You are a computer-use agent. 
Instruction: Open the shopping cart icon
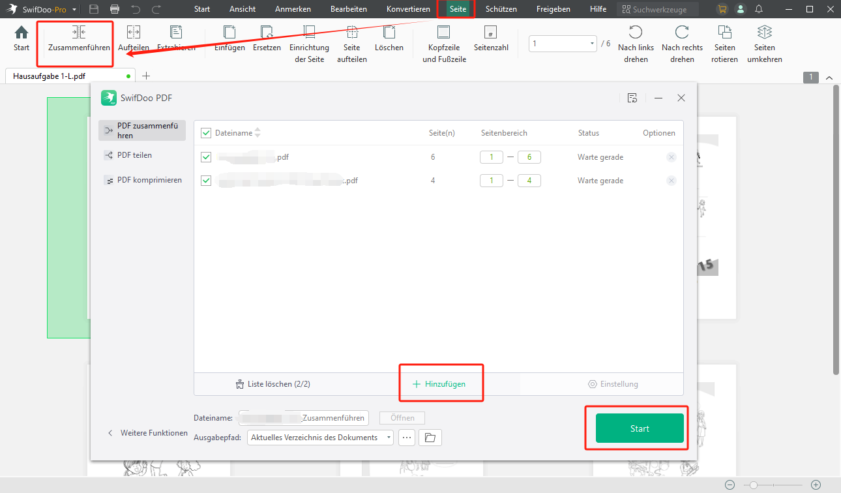tap(722, 9)
